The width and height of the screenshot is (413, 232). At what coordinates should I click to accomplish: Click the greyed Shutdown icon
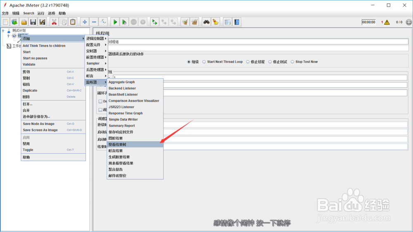pos(143,22)
